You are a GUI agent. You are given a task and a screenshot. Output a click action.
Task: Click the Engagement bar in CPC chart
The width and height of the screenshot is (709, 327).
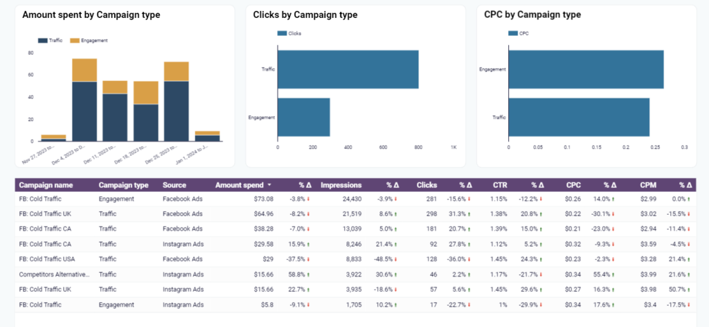(x=586, y=69)
